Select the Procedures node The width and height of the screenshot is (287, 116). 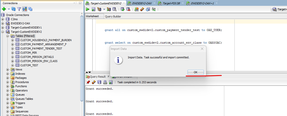click(x=22, y=82)
